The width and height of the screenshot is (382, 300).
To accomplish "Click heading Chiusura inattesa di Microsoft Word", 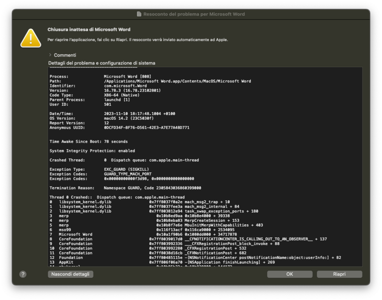I will (x=89, y=30).
